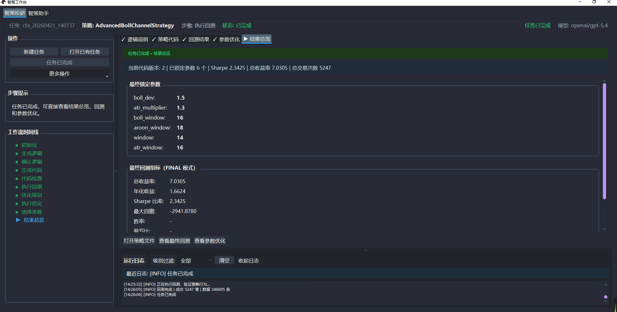The height and width of the screenshot is (312, 617).
Task: Open the 回测结果 step tab
Action: (196, 39)
